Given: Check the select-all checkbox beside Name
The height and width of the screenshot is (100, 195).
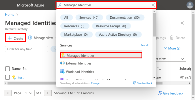Looking at the screenshot, I should click(7, 68).
